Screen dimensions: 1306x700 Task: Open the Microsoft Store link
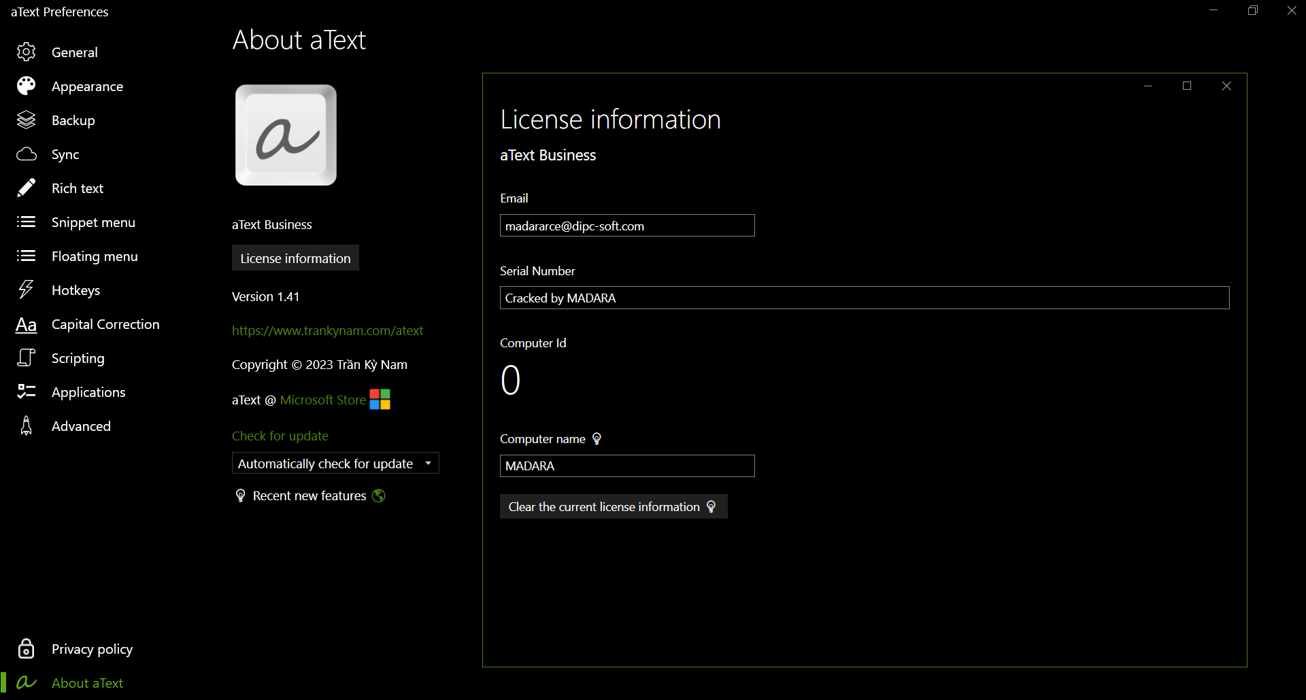323,400
